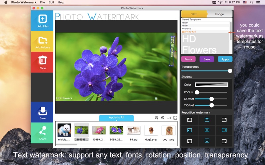Click the 'HD Flowers' watermark on photo
Viewport: 265px width, 165px height.
[64, 98]
